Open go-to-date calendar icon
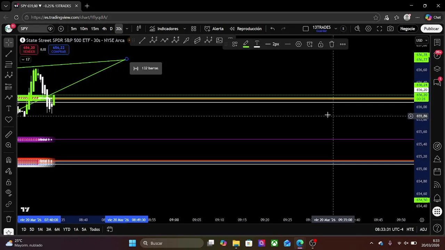Image resolution: width=445 pixels, height=250 pixels. (x=110, y=229)
